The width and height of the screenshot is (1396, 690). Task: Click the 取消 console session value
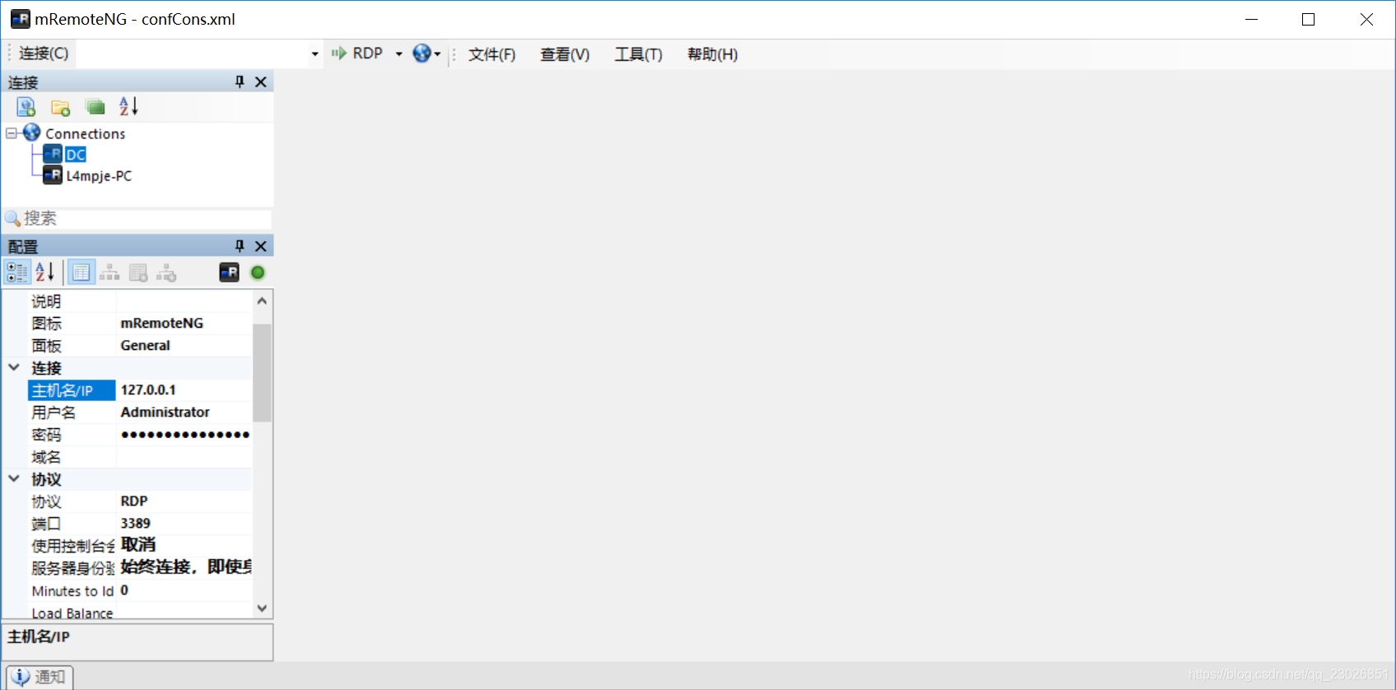(x=184, y=545)
